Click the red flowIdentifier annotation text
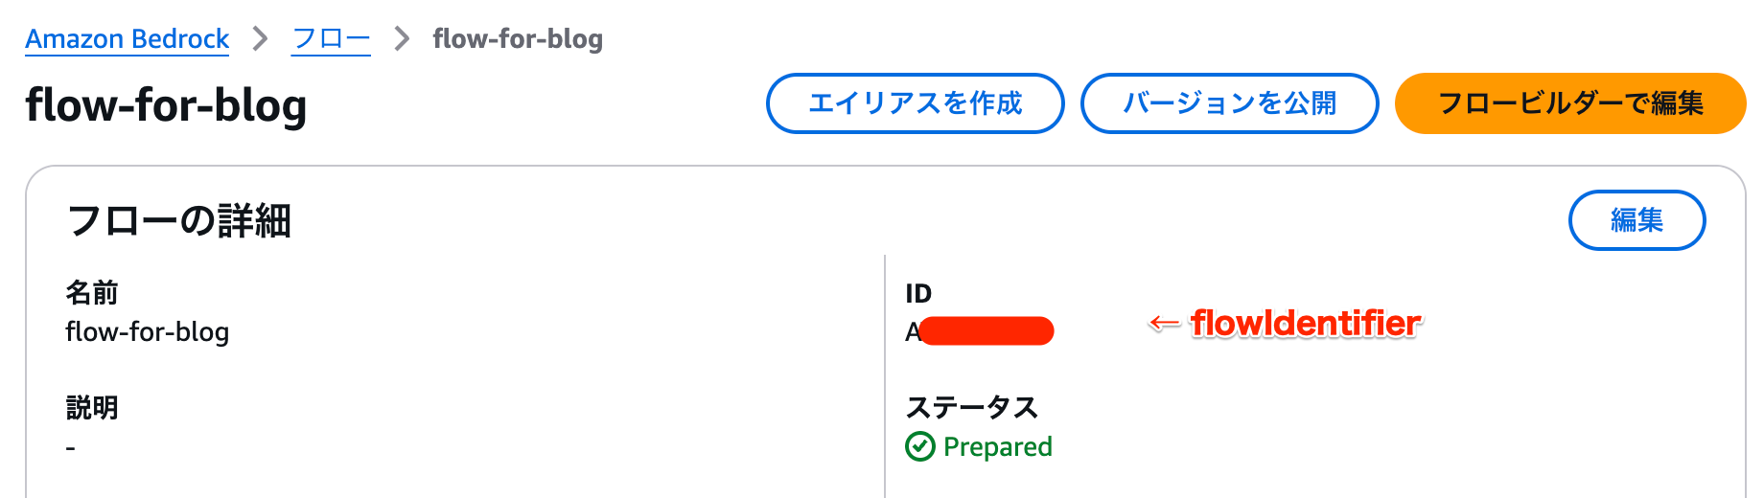Screen dimensions: 1764x498 tap(1306, 324)
